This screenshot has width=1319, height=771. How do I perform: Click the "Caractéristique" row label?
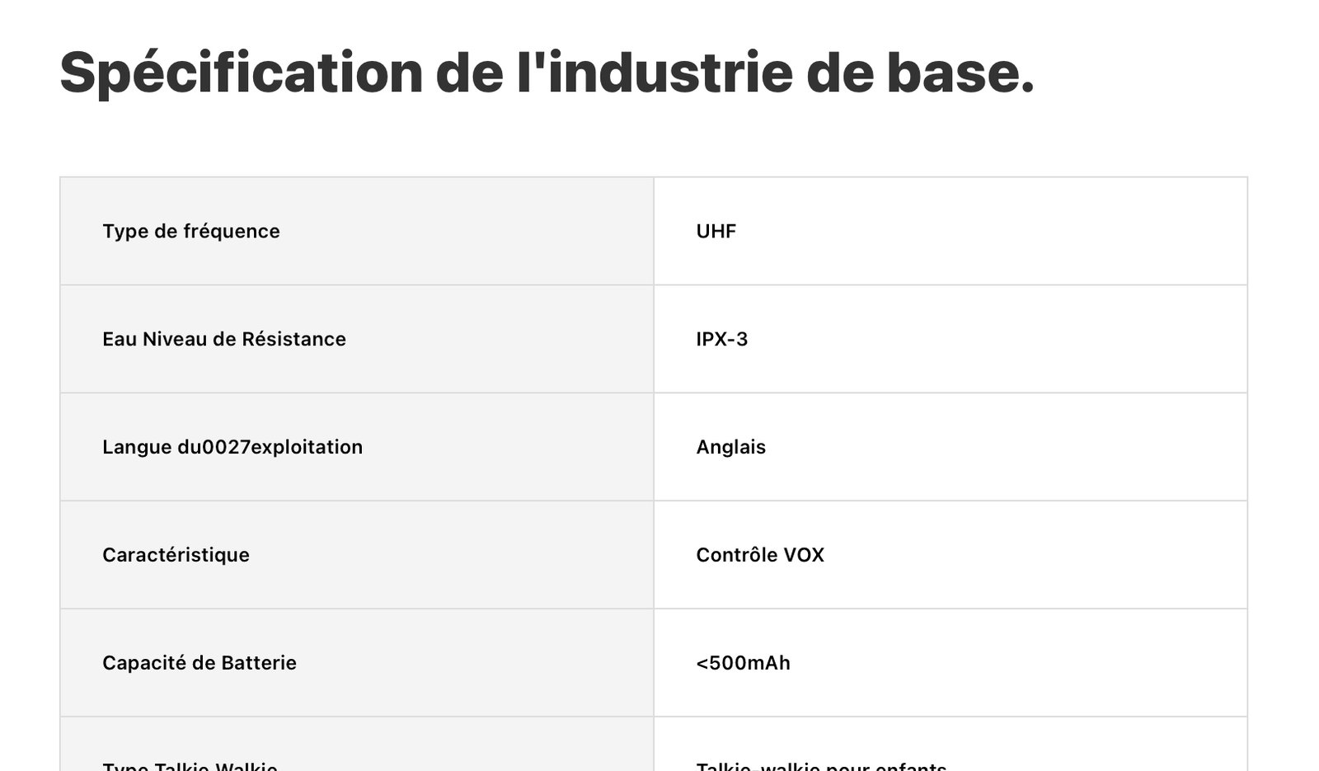click(x=176, y=555)
